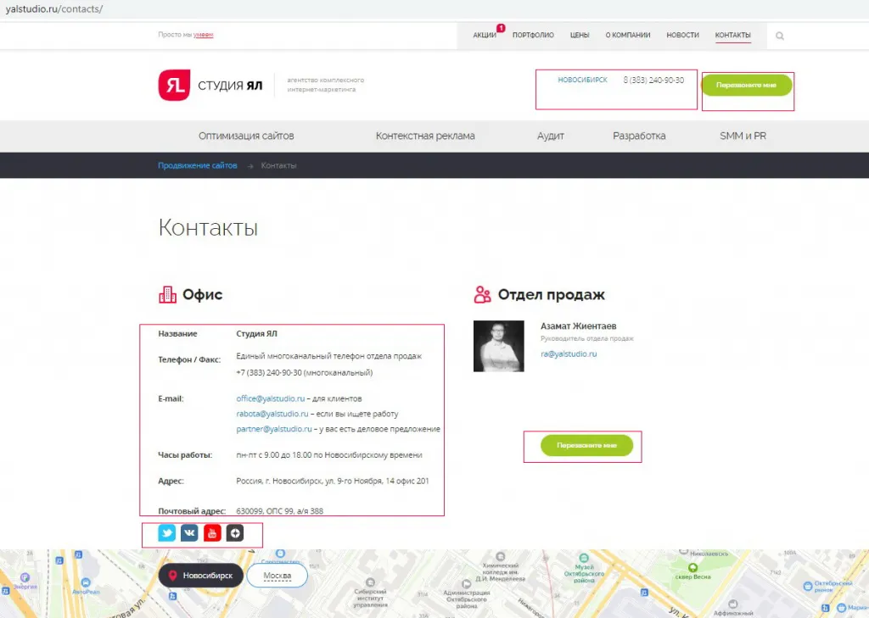Select Москва map toggle
This screenshot has width=869, height=618.
click(278, 576)
